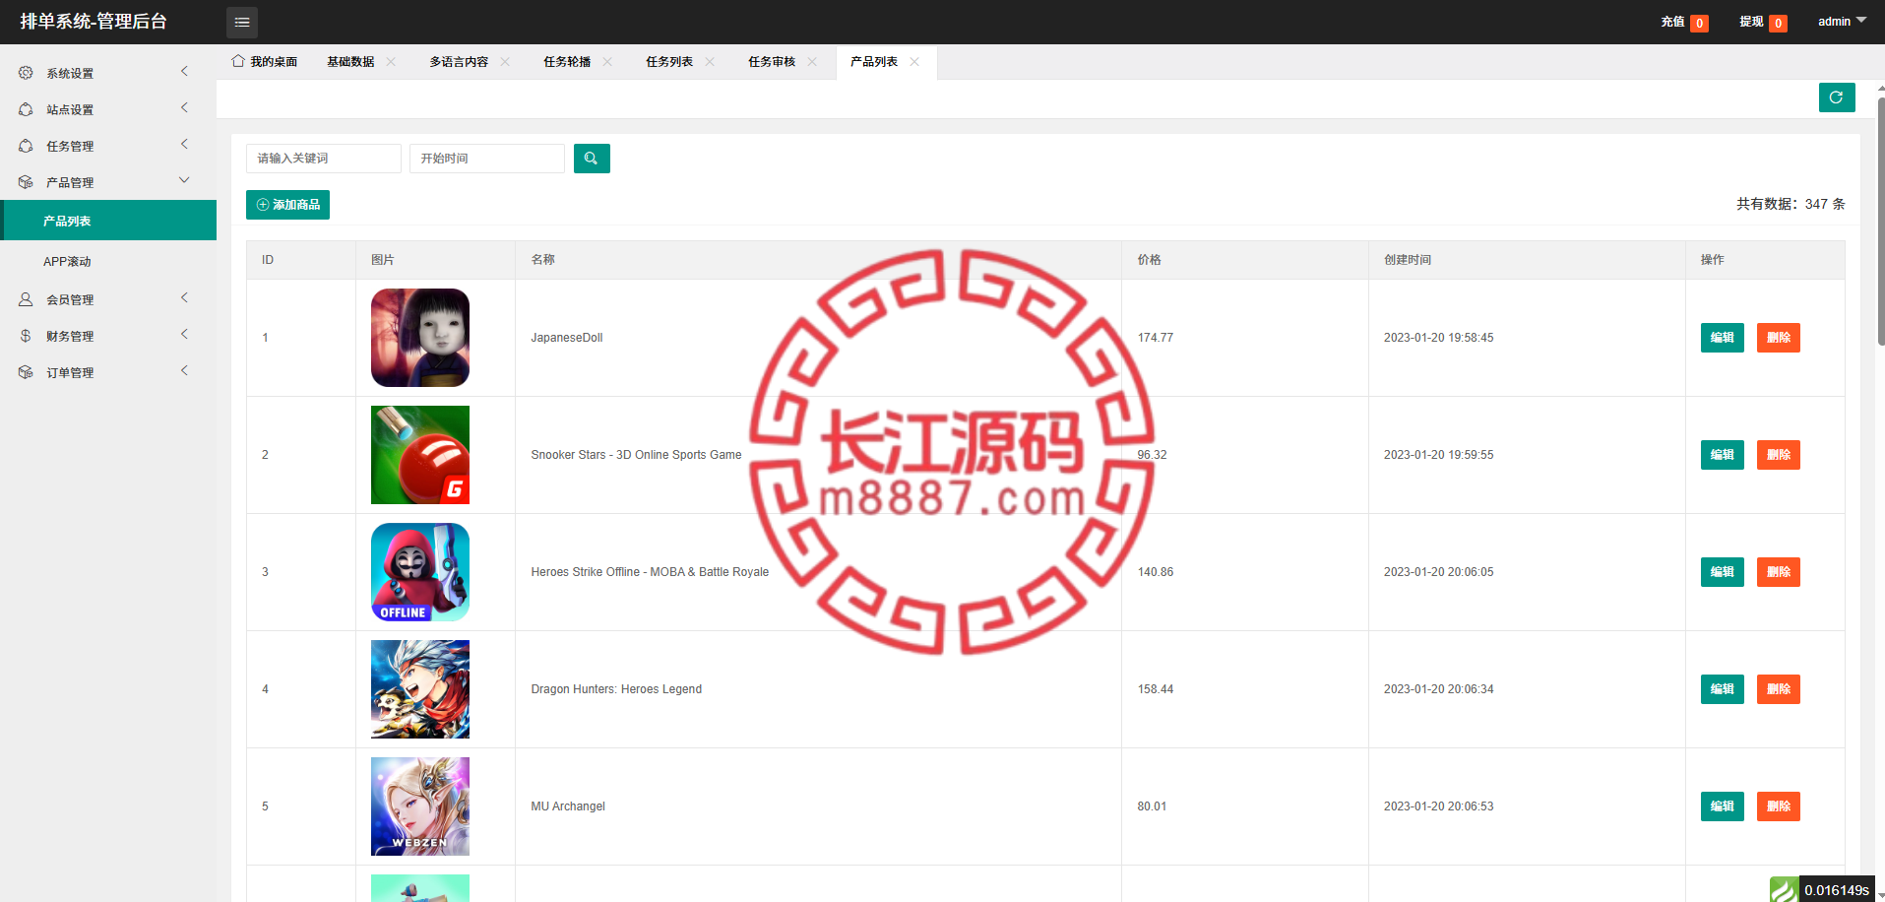Click the 系统设置 gear icon

[x=26, y=73]
